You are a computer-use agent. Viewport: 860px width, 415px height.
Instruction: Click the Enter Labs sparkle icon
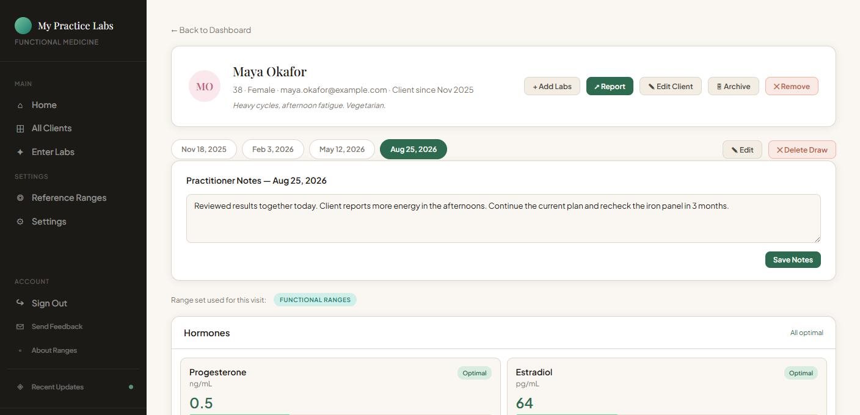tap(20, 152)
